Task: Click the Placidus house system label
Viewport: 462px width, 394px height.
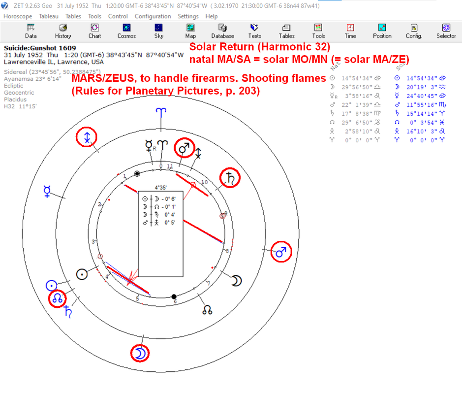Action: click(15, 99)
